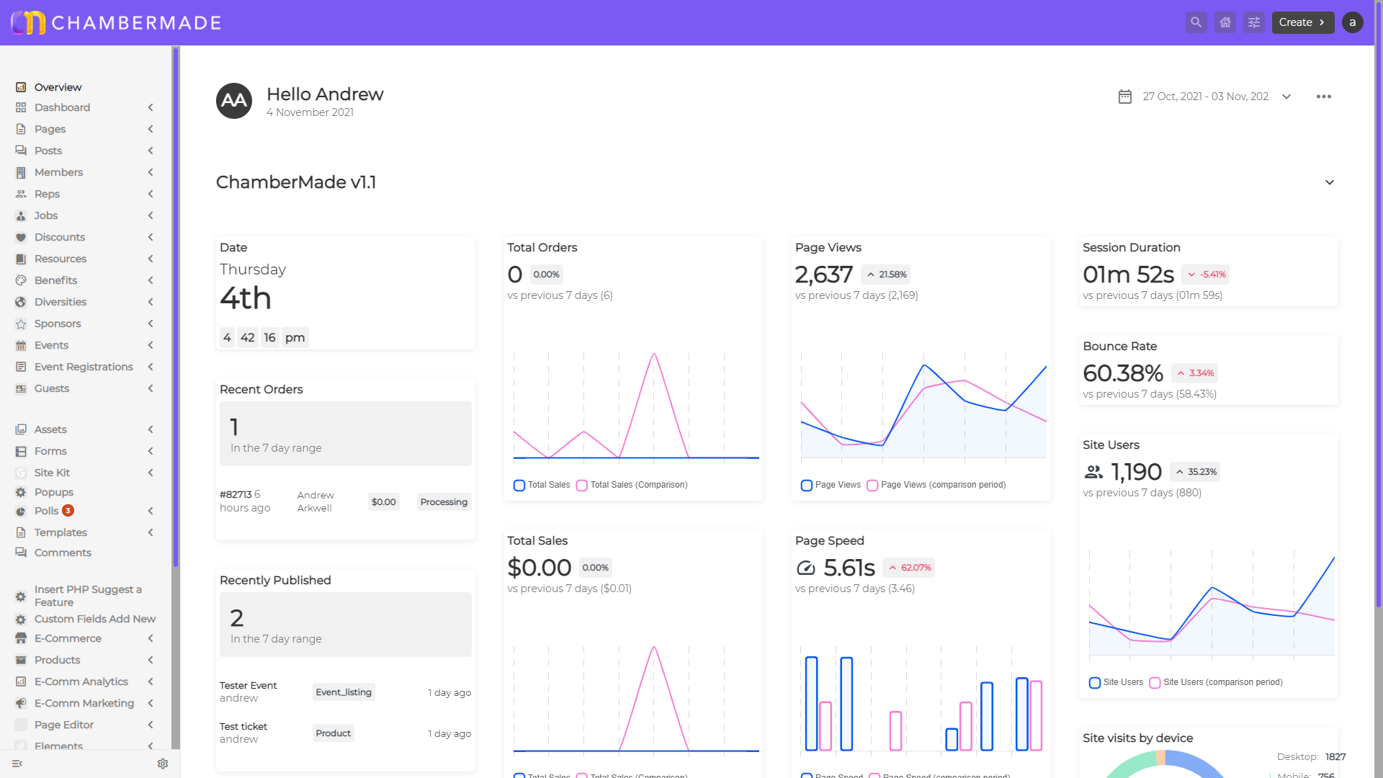
Task: Click the search icon in top bar
Action: click(1196, 22)
